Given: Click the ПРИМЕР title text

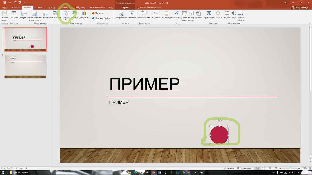Looking at the screenshot, I should coord(145,83).
